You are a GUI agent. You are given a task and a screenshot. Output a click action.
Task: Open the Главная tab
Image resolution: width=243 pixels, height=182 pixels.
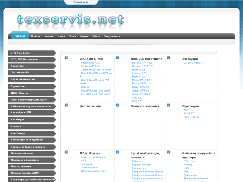coord(20,36)
